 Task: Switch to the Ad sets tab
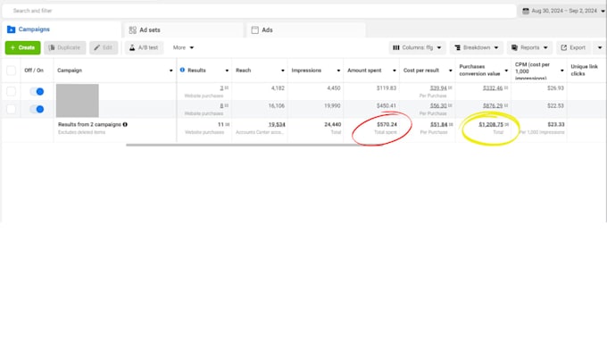click(183, 29)
